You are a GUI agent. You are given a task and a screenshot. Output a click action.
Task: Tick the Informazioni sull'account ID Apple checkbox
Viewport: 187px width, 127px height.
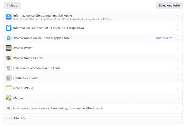(x=177, y=28)
